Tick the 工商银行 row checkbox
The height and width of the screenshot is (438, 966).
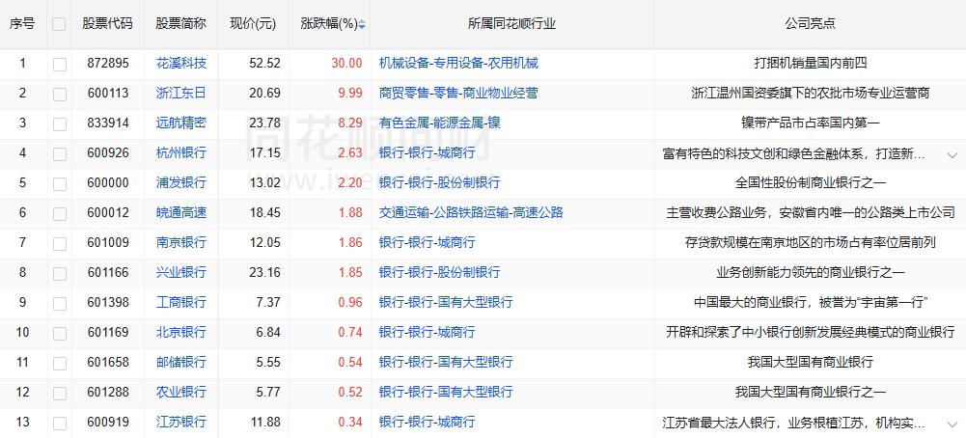(60, 304)
